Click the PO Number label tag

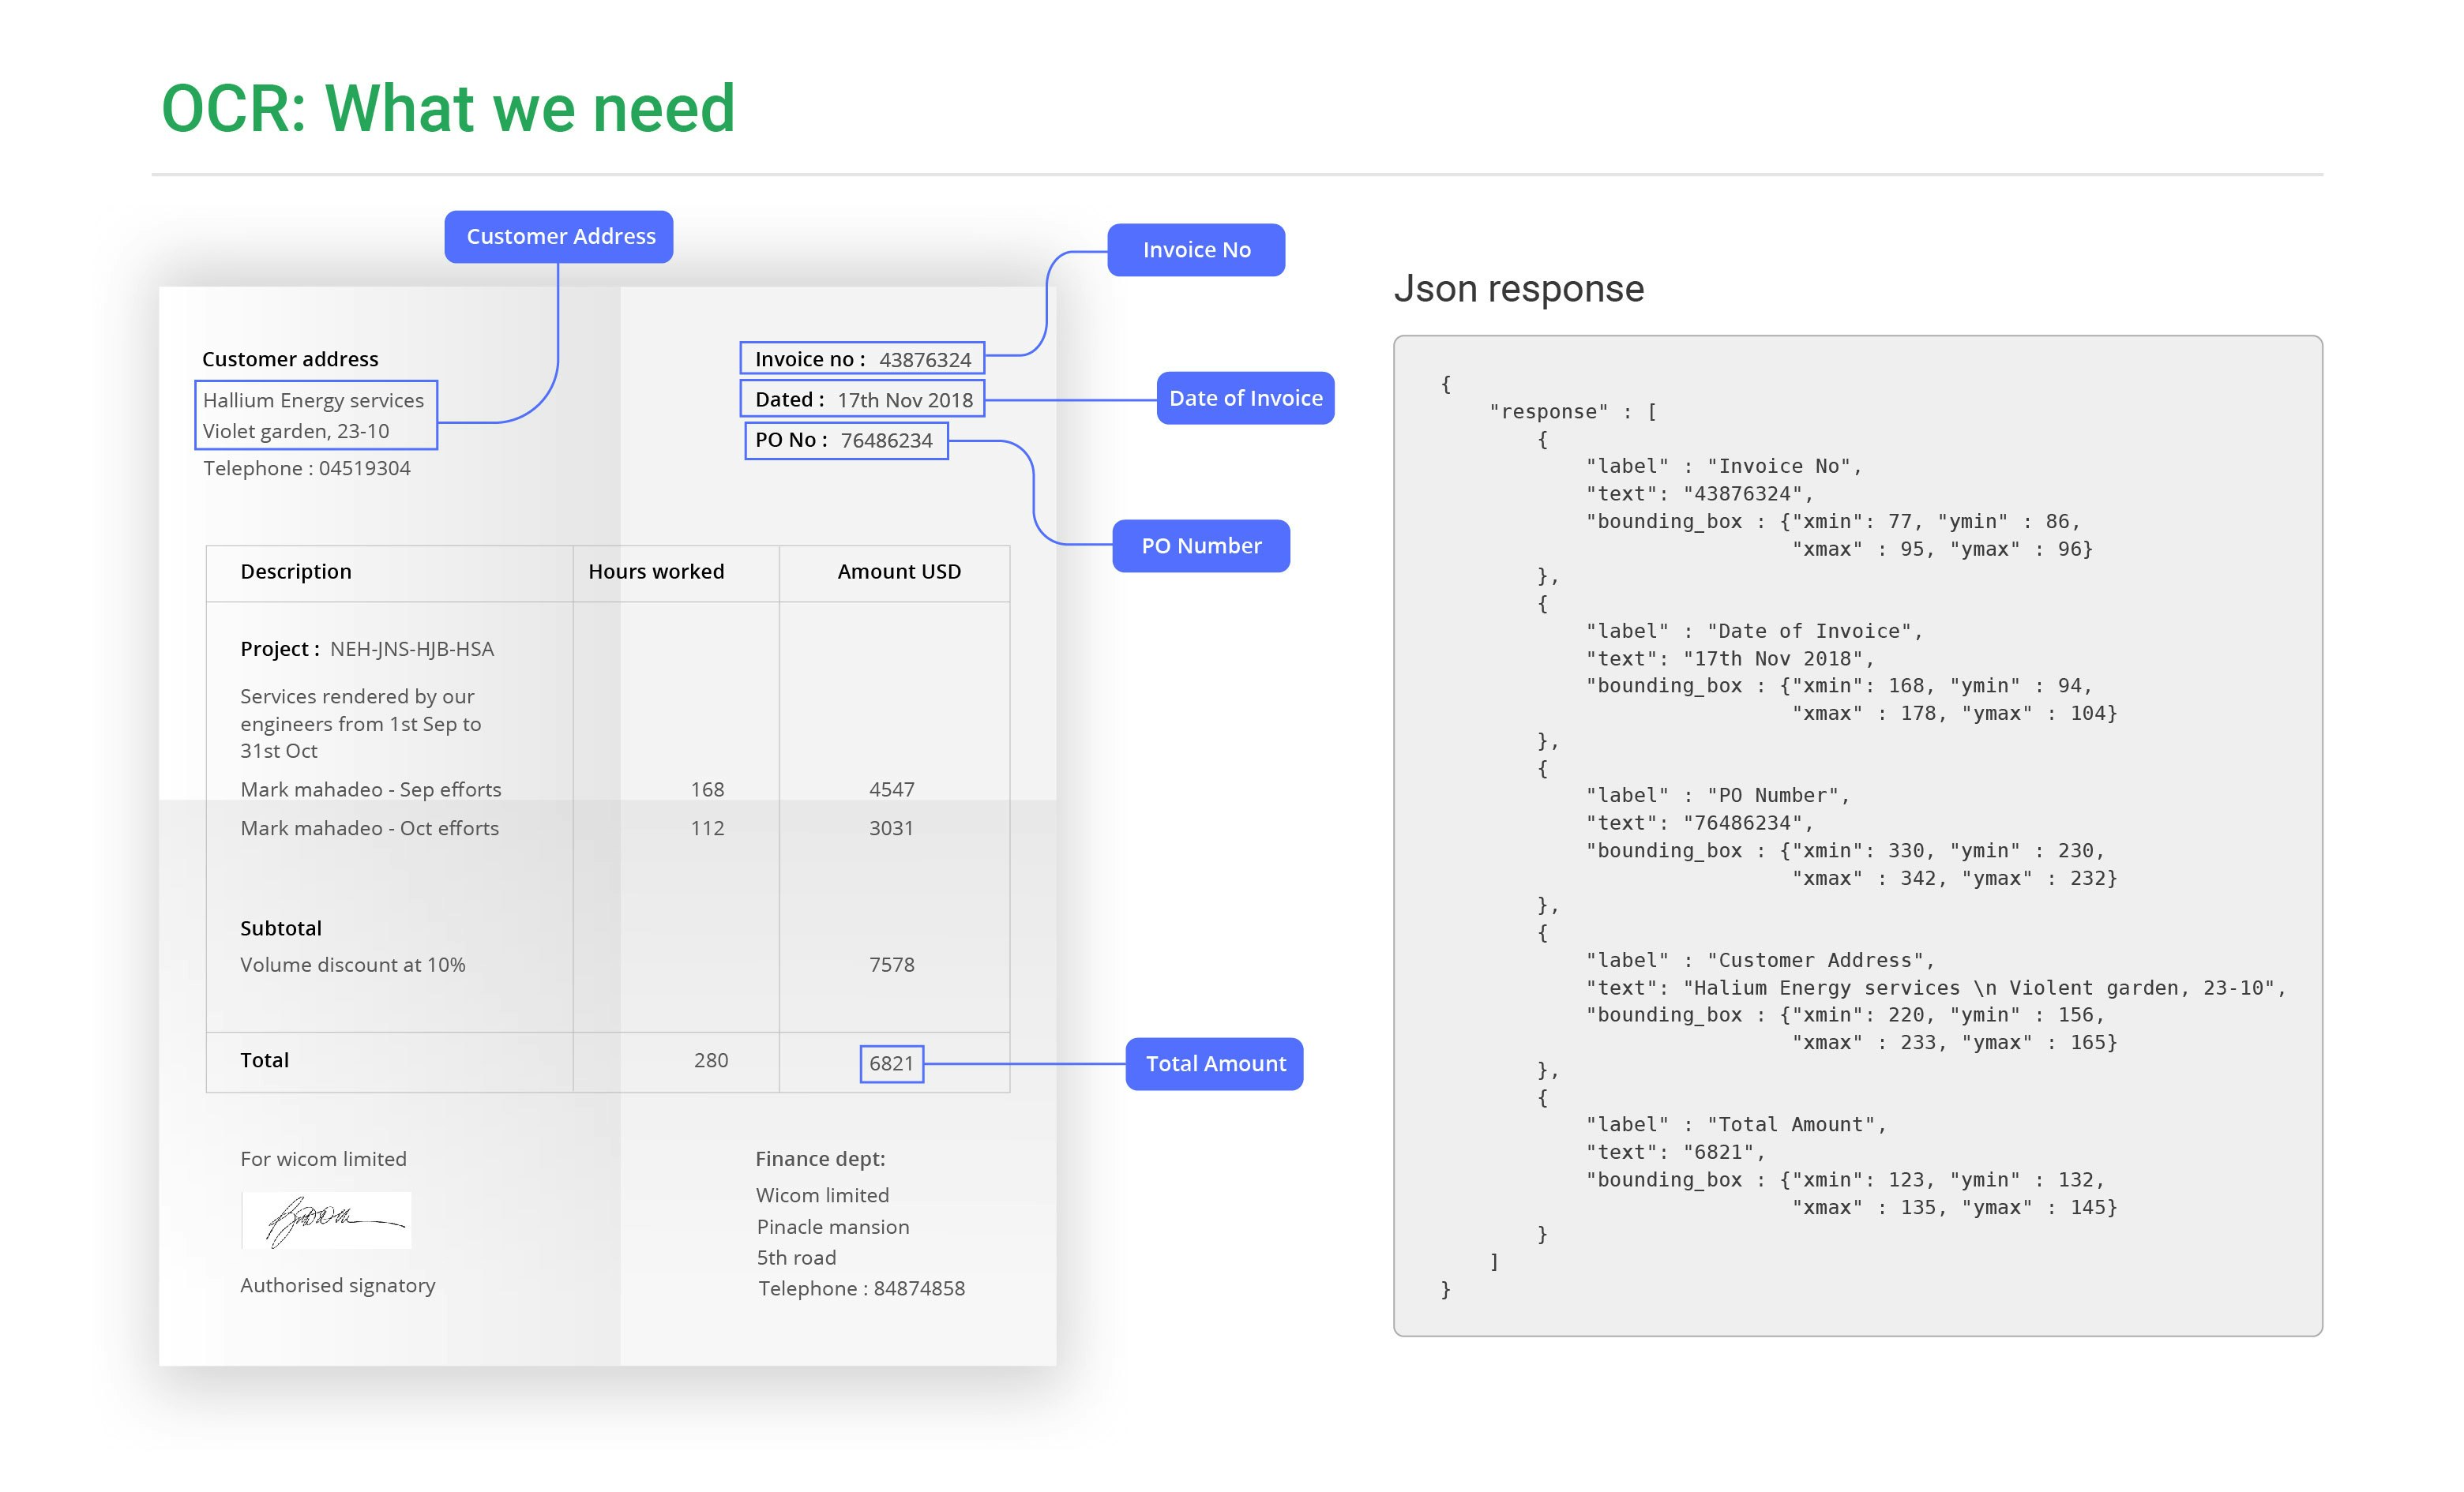pos(1201,545)
